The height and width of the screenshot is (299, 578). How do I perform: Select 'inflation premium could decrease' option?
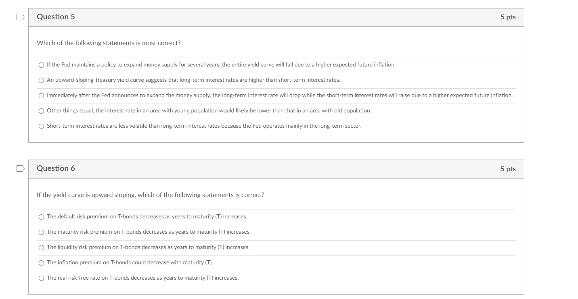coord(41,263)
